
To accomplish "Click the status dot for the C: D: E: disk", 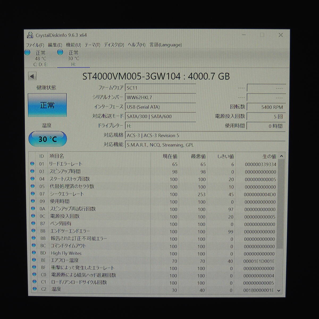I will 27,53.
